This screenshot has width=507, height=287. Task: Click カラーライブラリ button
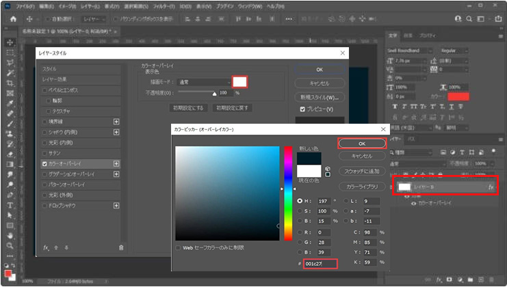coord(362,187)
